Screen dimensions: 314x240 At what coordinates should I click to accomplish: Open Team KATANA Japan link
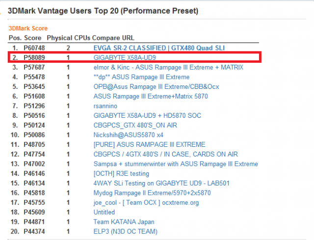(124, 222)
